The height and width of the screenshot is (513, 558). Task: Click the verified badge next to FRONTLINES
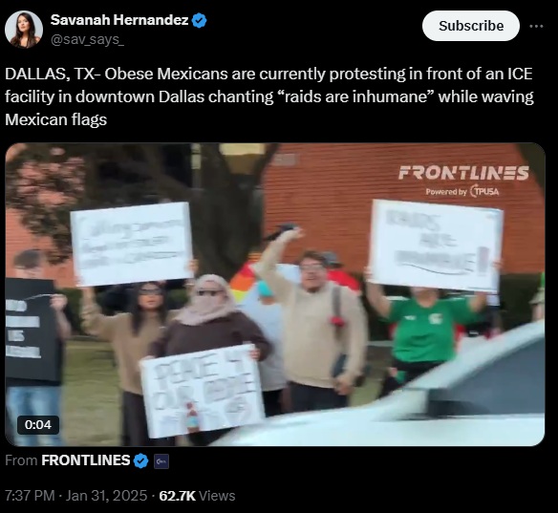tap(140, 461)
